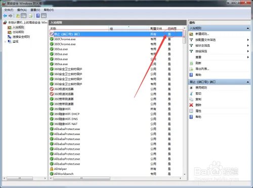
Task: Collapse the 禁止（端口号）端口 actions section
Action: point(248,82)
